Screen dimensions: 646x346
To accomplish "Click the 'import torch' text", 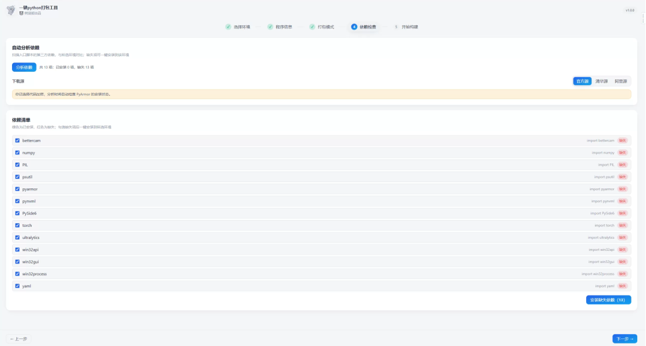I will pyautogui.click(x=604, y=226).
